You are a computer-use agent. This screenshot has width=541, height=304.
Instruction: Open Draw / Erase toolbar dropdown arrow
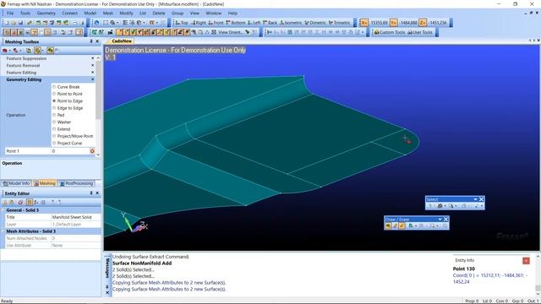click(440, 220)
